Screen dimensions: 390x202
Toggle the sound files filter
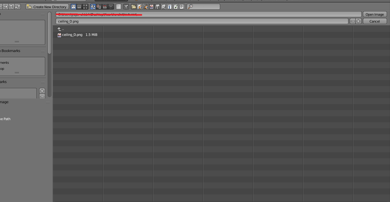176,7
